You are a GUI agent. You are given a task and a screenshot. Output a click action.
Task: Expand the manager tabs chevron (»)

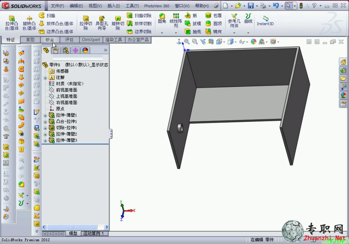(x=106, y=50)
